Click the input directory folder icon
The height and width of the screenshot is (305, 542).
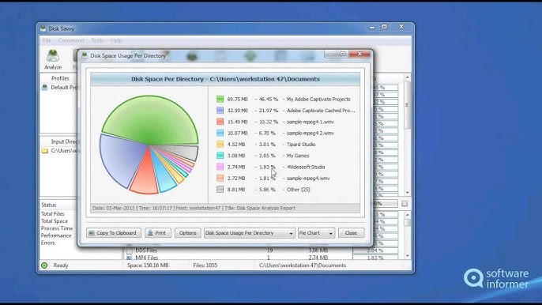click(44, 151)
